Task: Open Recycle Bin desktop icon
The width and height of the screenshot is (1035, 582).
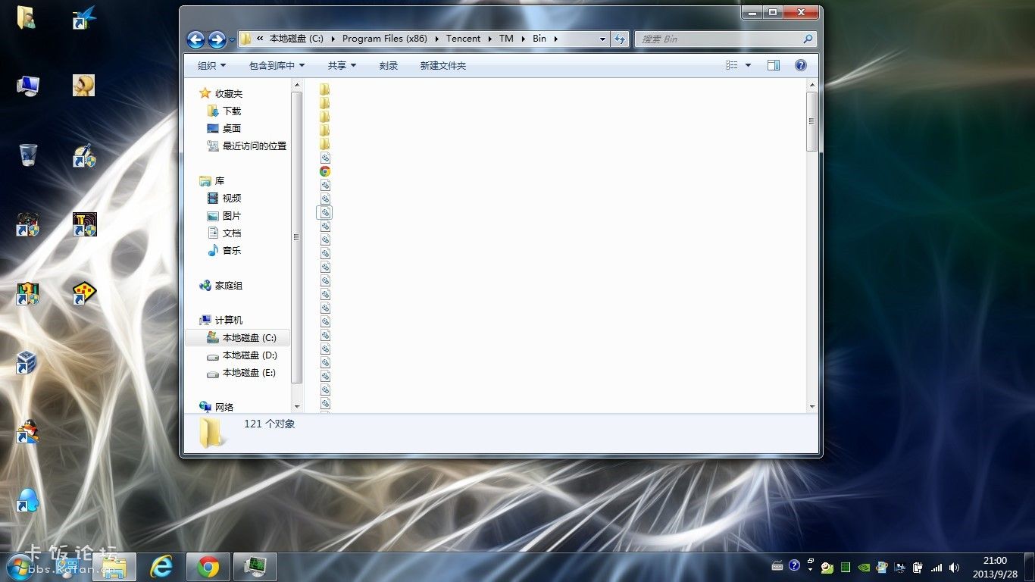Action: pos(28,154)
